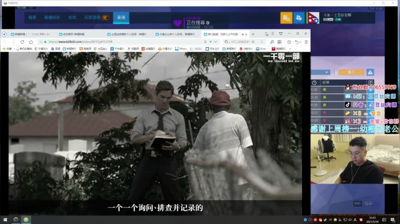Open the Windows Start menu
This screenshot has height=224, width=400.
coord(5,220)
